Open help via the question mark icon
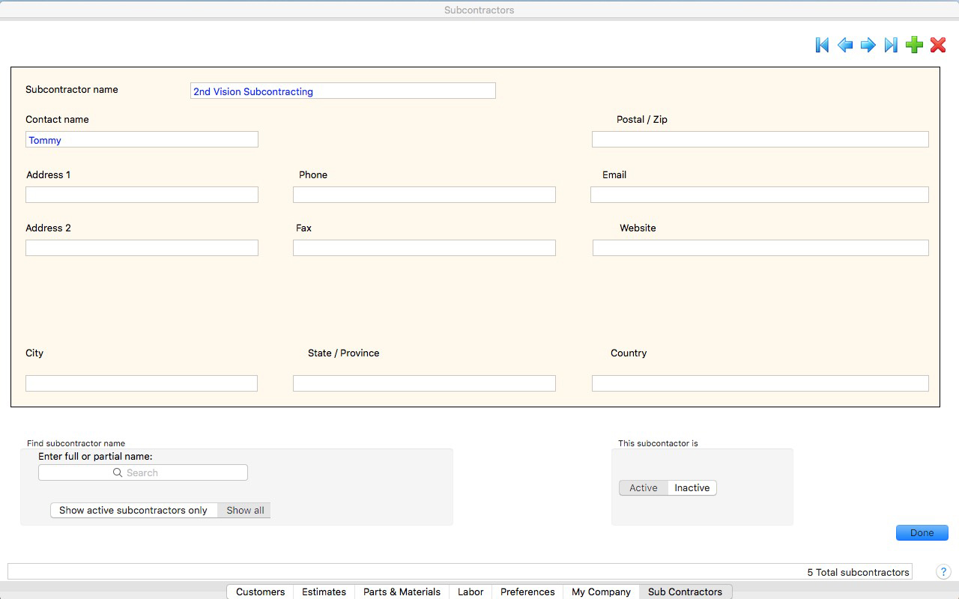959x599 pixels. tap(943, 572)
